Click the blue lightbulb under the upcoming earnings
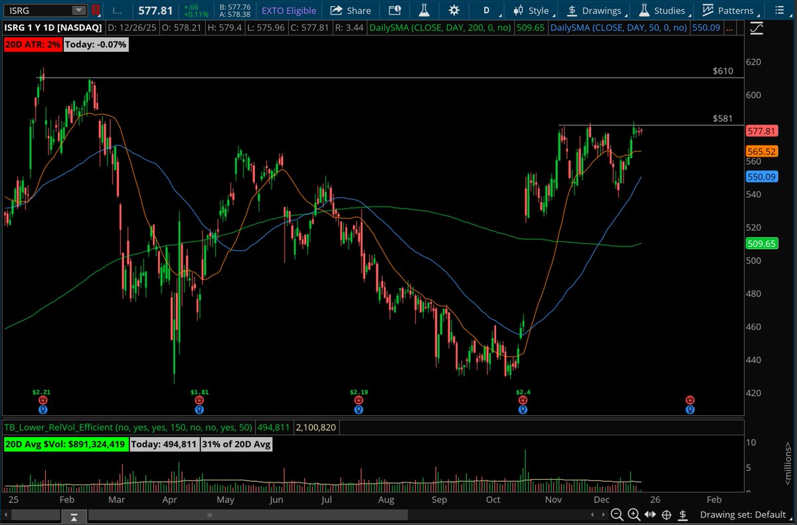 point(690,410)
